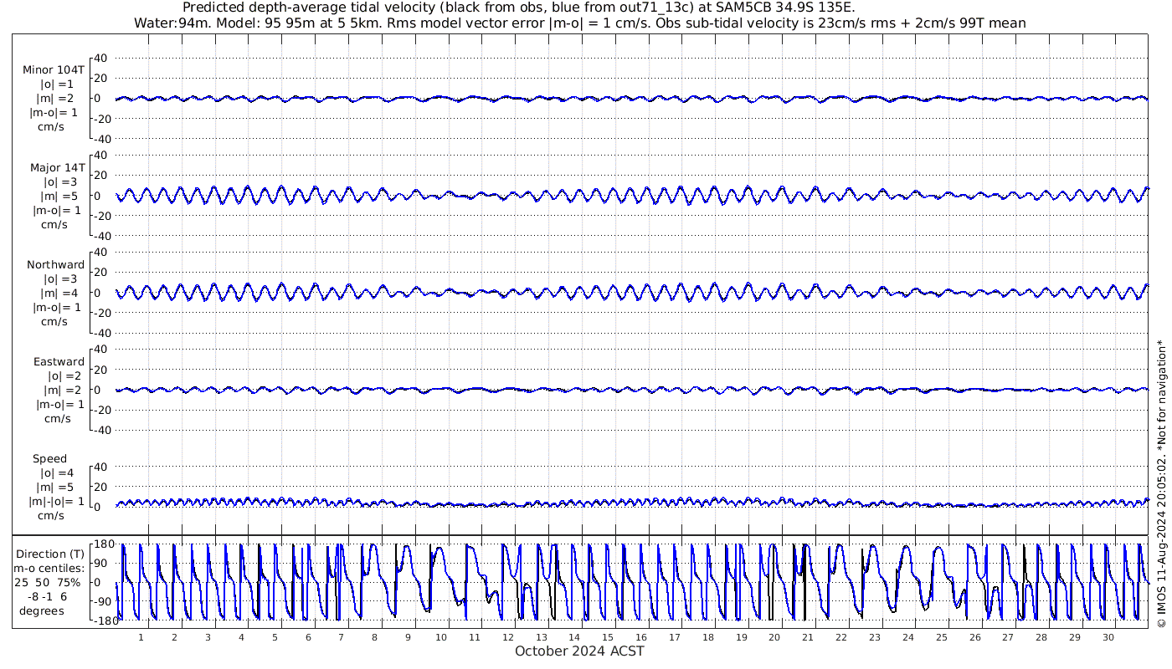Click day "8" on the date axis
Viewport: 1172px width, 669px height.
click(374, 637)
